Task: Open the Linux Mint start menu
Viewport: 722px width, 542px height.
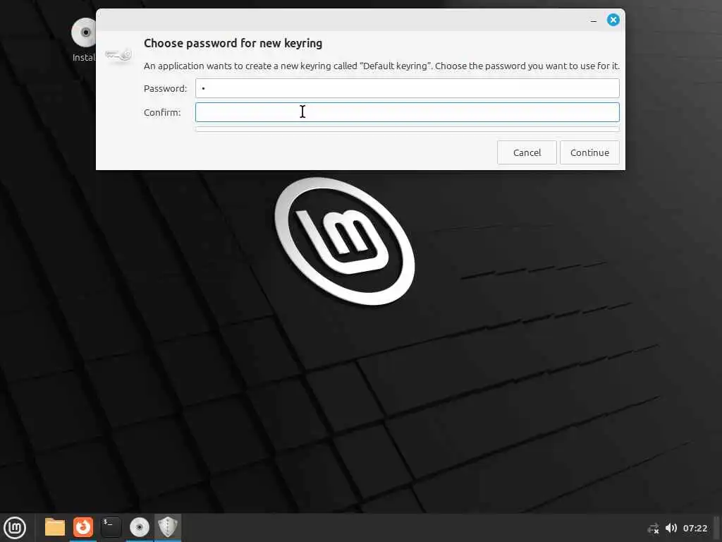Action: (x=15, y=528)
